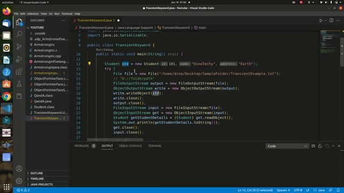Expand the .vscode folder
This screenshot has height=193, width=344.
(39, 33)
